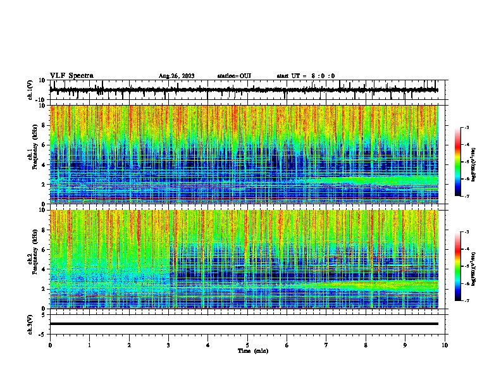Click time-axis tick label "4"
501x387 pixels.
(x=207, y=345)
